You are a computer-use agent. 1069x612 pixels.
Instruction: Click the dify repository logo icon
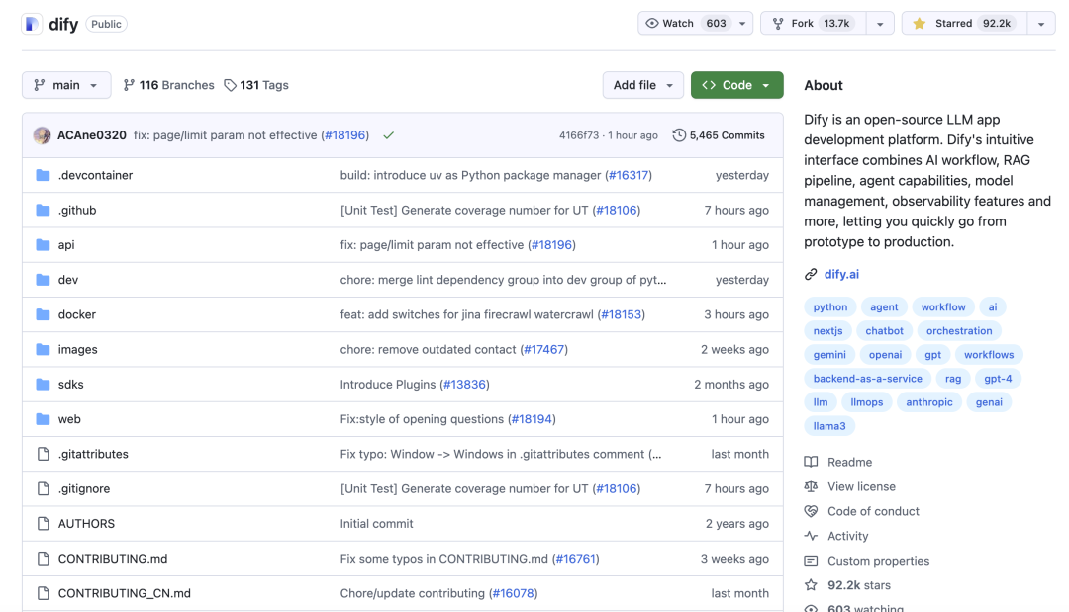point(32,24)
